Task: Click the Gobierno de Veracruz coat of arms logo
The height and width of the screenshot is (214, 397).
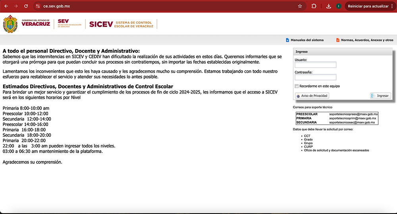Action: [x=10, y=24]
